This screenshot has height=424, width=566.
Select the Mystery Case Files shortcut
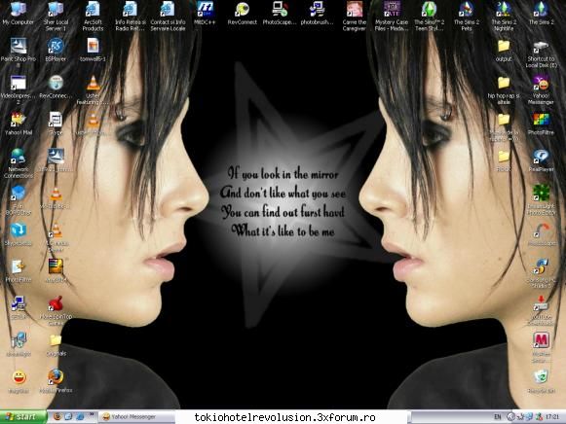point(392,17)
